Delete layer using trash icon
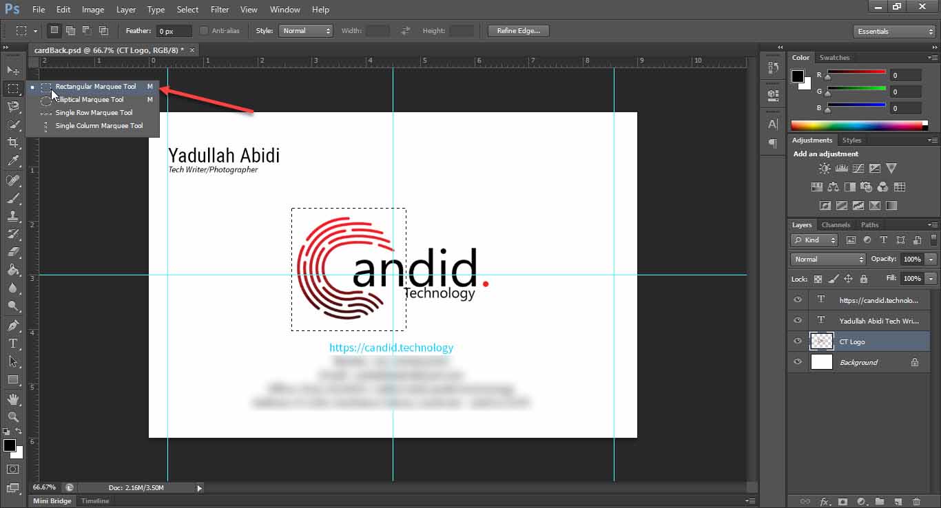The height and width of the screenshot is (508, 941). click(916, 502)
